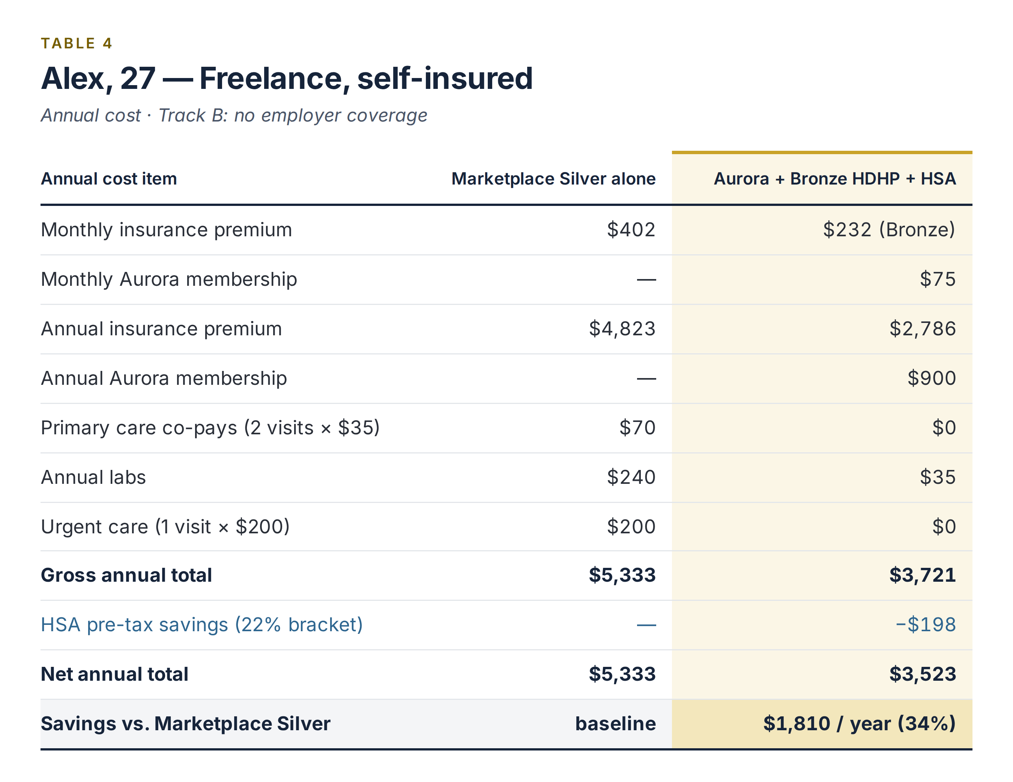1013x782 pixels.
Task: Click the 'Gross annual total' row label
Action: point(126,576)
